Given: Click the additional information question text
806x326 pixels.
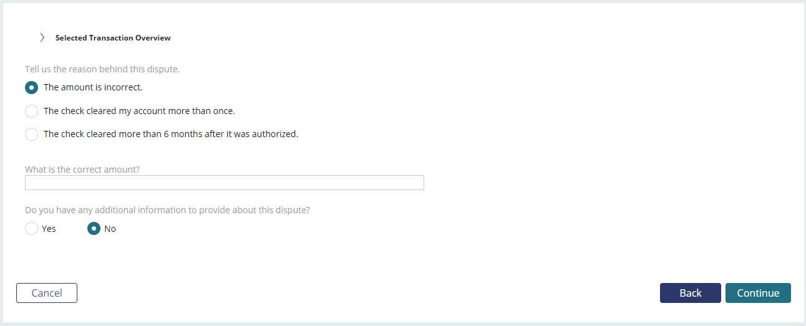Looking at the screenshot, I should (x=167, y=210).
